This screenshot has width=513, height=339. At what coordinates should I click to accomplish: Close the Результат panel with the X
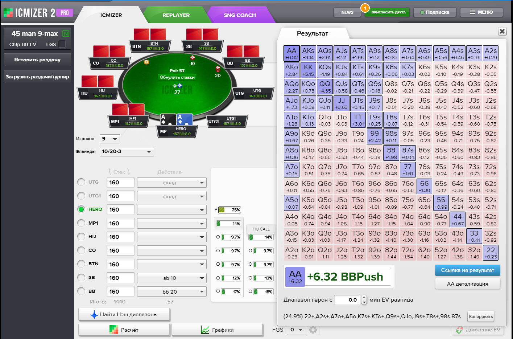point(502,32)
